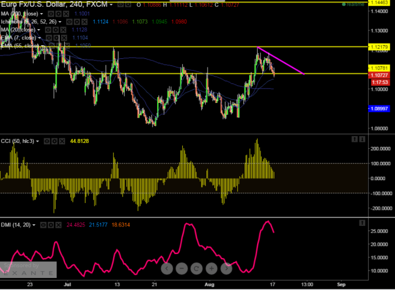Click the CCI (50, hlc3) label

click(x=17, y=141)
